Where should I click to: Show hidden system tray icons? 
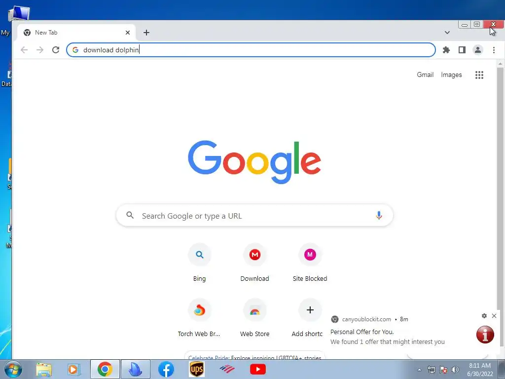pyautogui.click(x=419, y=370)
